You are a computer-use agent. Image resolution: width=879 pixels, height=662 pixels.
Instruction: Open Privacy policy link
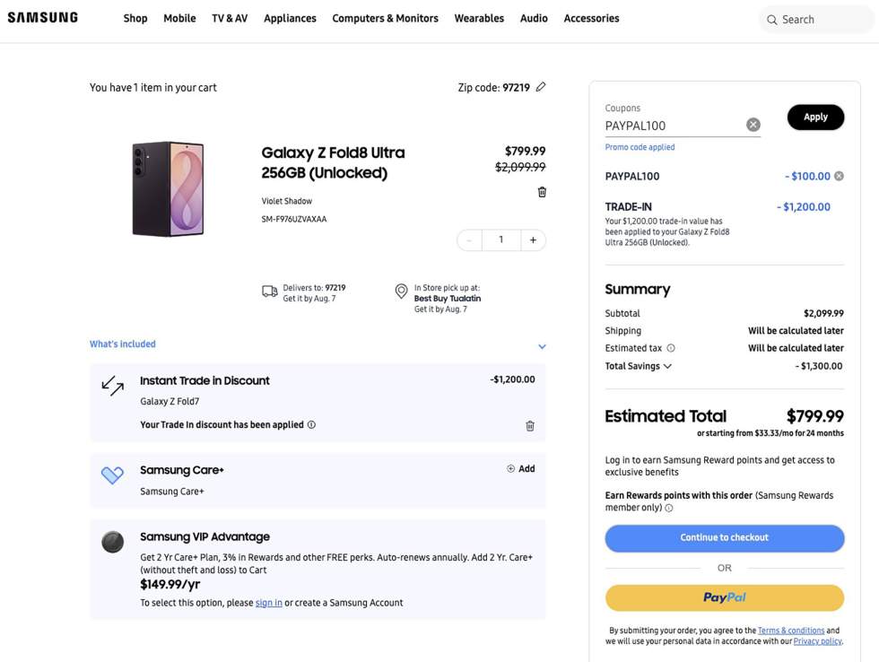pyautogui.click(x=817, y=641)
